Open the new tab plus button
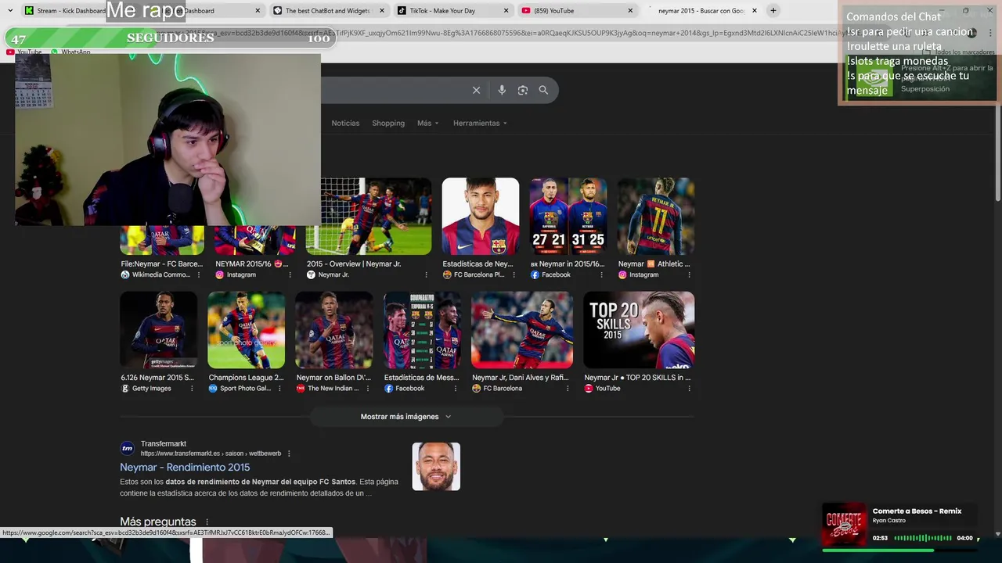This screenshot has width=1002, height=563. 773,11
